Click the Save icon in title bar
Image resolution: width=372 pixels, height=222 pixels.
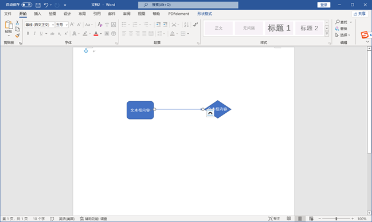38,5
